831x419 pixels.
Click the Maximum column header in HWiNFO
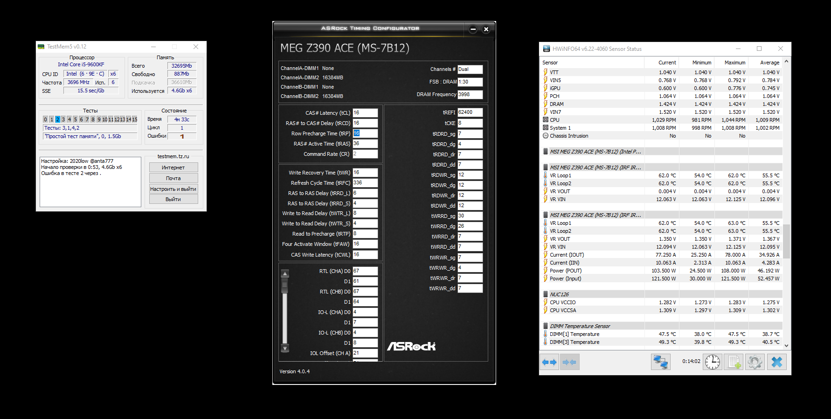(x=731, y=63)
